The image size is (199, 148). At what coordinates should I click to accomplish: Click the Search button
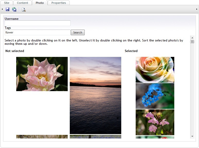pyautogui.click(x=78, y=32)
